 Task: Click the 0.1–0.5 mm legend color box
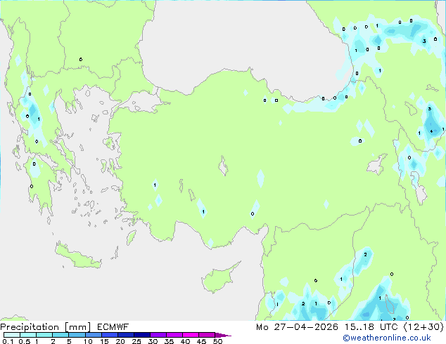12,335
